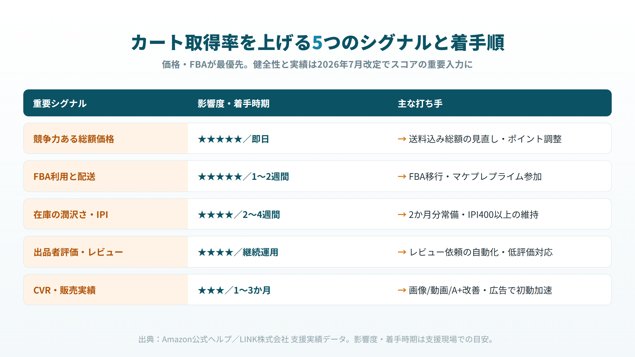Click the ★★★★★／1〜2週間 rating cell
The width and height of the screenshot is (635, 357).
coord(243,176)
